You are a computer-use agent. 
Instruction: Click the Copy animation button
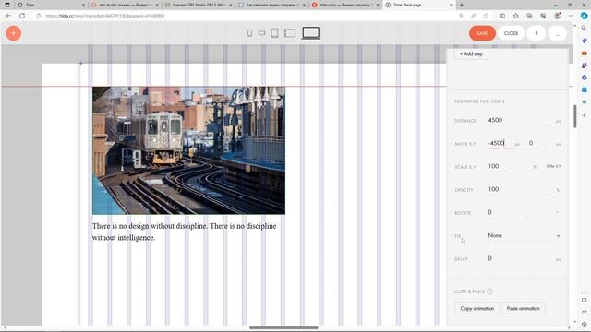[x=476, y=308]
